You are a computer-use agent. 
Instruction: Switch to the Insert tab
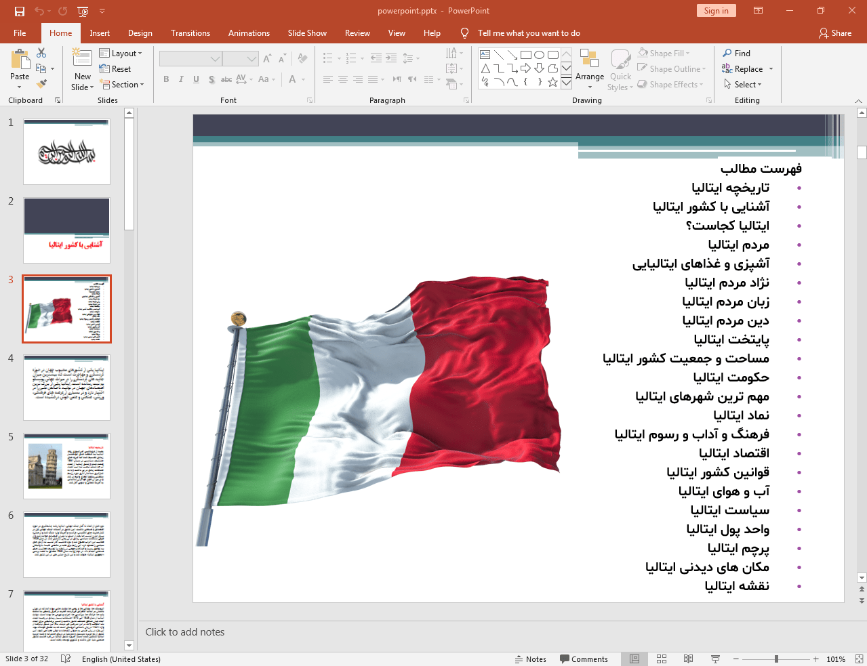[100, 33]
